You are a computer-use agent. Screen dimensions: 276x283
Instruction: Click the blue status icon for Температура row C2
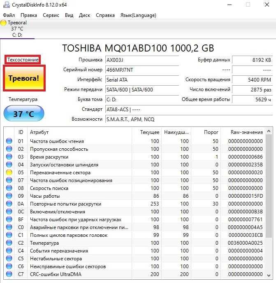[x=9, y=243]
